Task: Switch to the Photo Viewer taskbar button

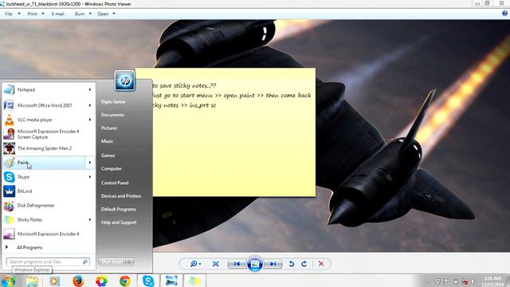Action: [171, 281]
